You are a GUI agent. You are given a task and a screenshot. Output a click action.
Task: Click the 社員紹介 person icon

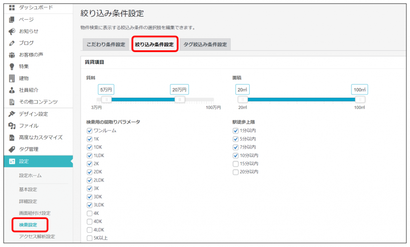12,90
